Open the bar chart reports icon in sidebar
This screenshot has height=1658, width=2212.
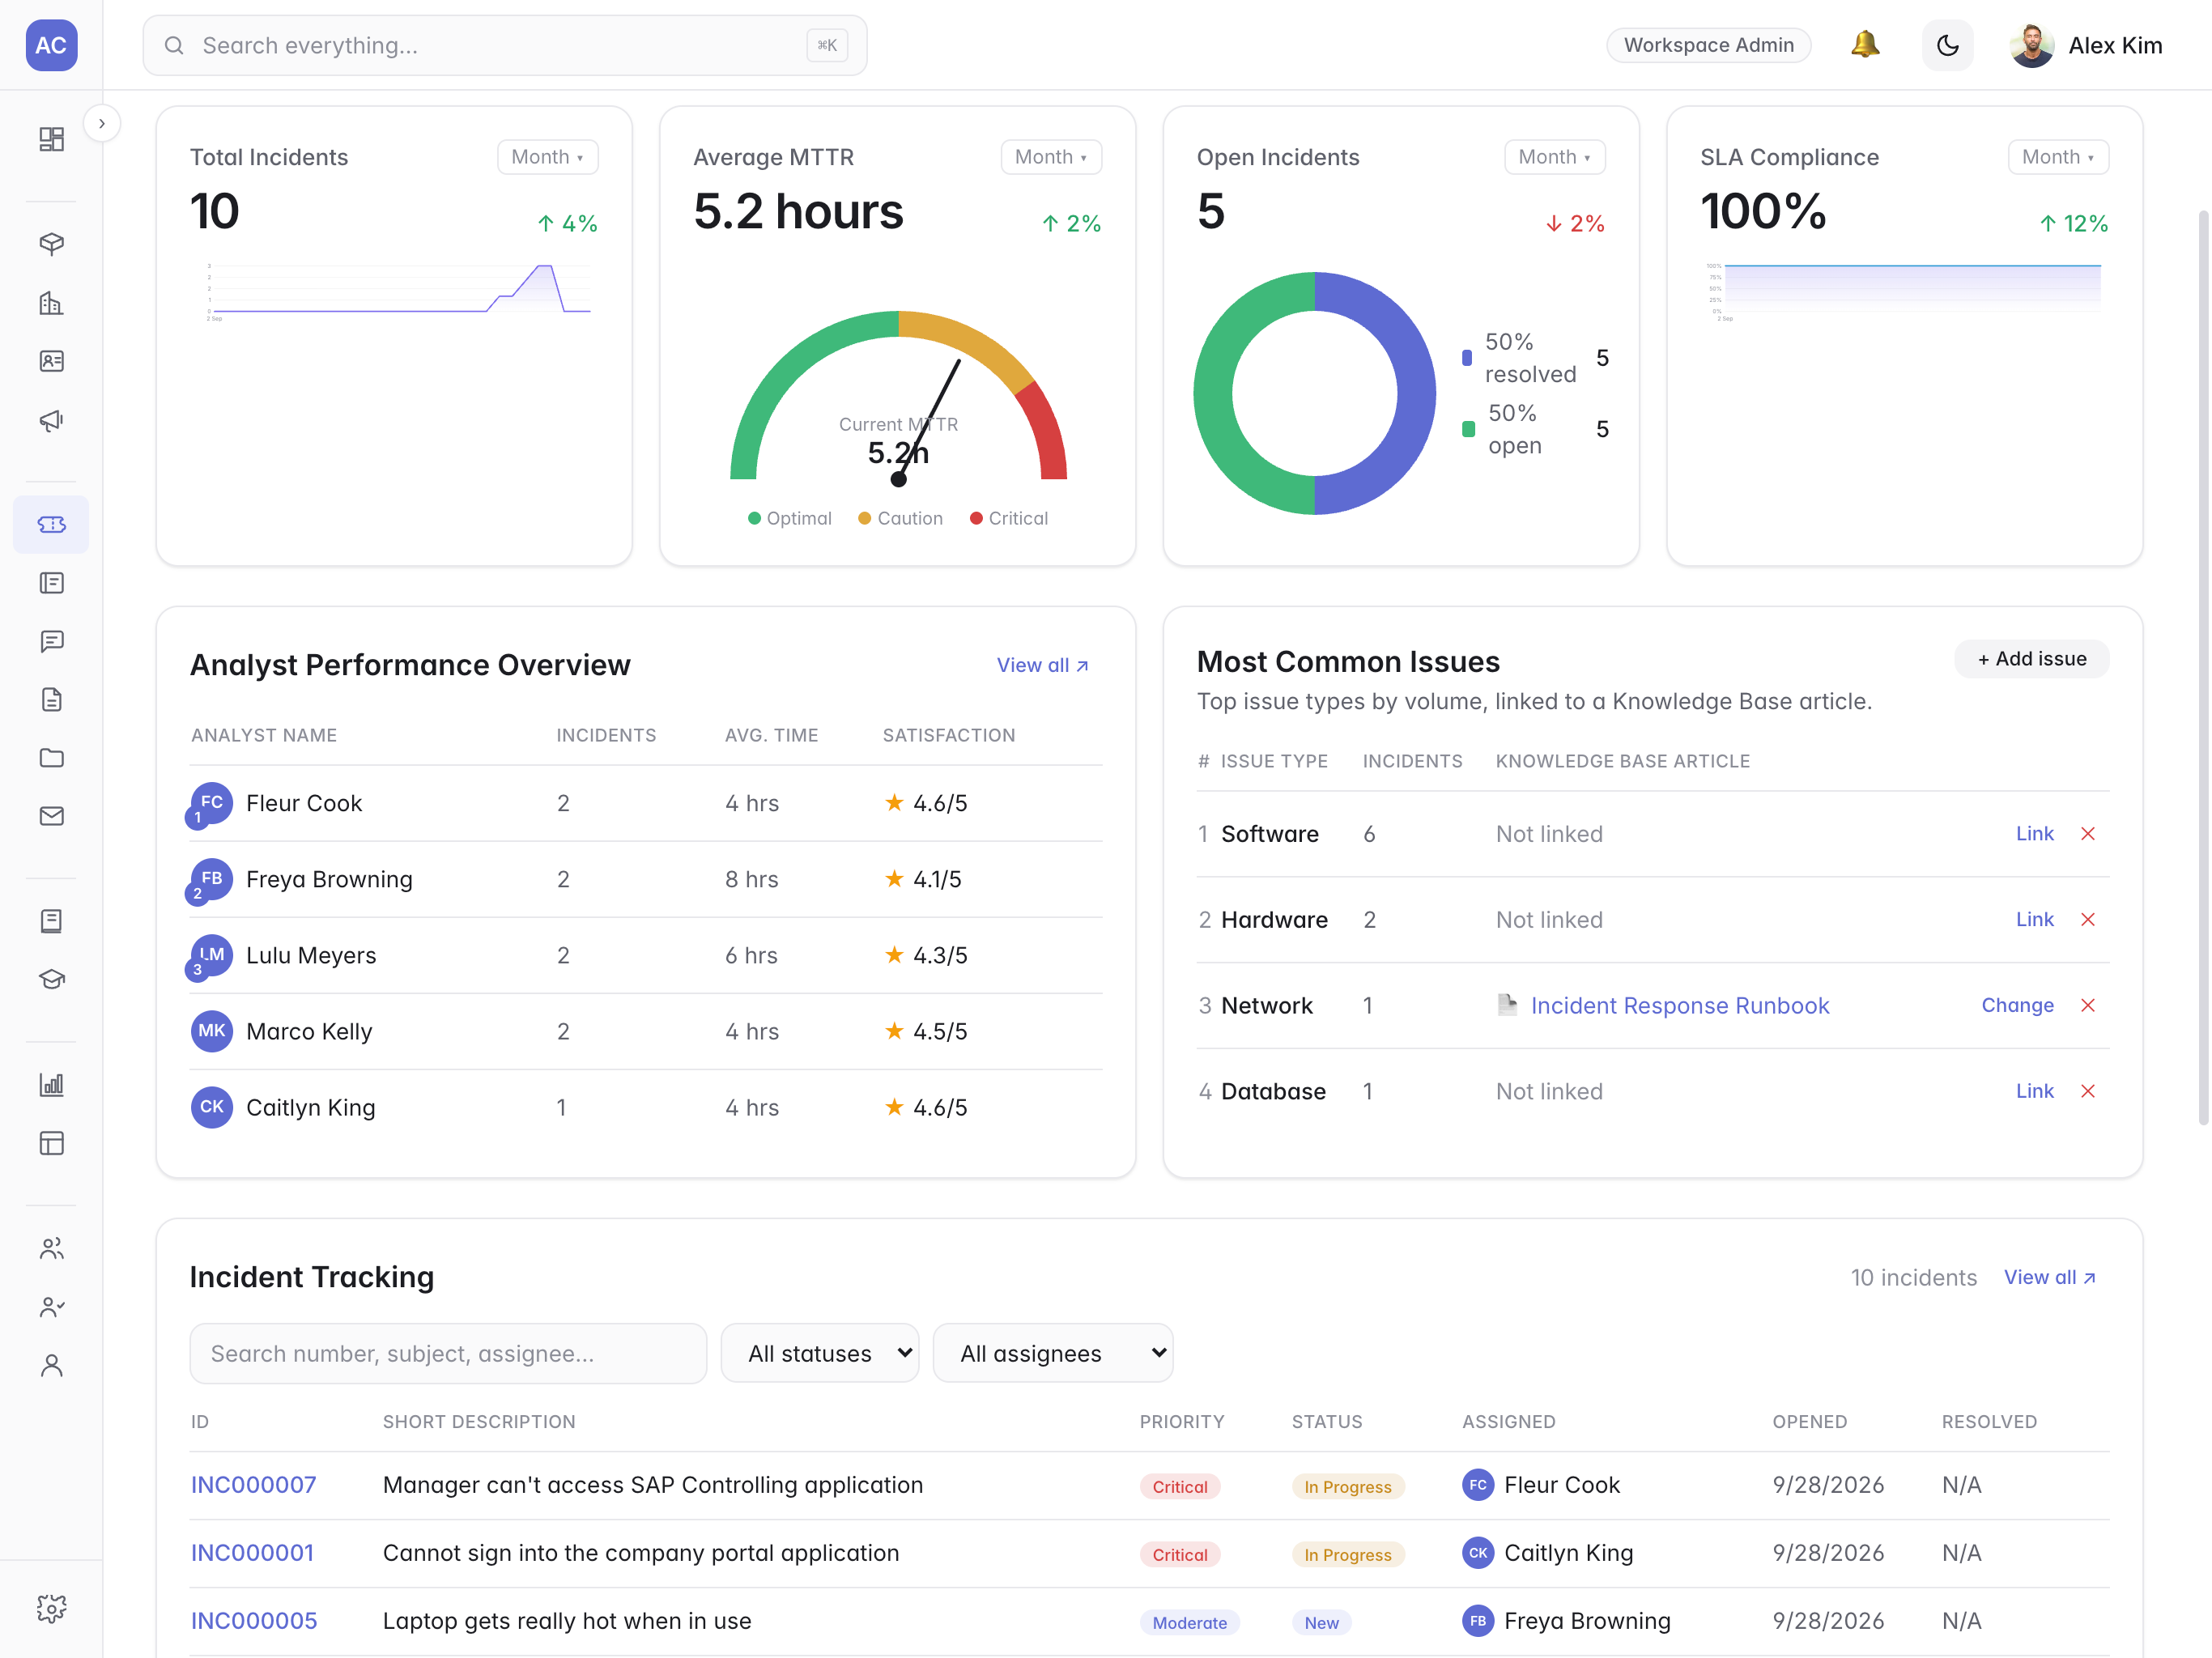(51, 1085)
